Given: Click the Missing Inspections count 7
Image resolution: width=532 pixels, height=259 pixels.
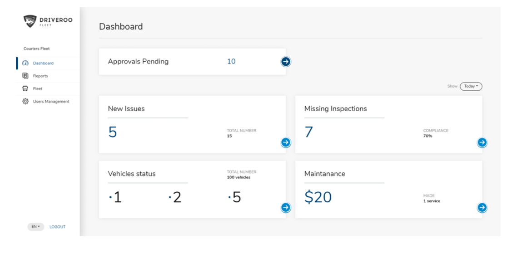Looking at the screenshot, I should 309,132.
